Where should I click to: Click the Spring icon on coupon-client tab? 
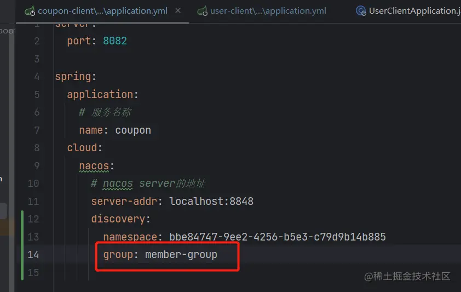point(30,11)
